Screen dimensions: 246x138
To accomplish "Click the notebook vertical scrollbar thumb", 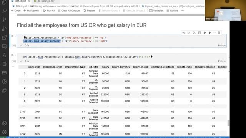I will pyautogui.click(x=228, y=123).
